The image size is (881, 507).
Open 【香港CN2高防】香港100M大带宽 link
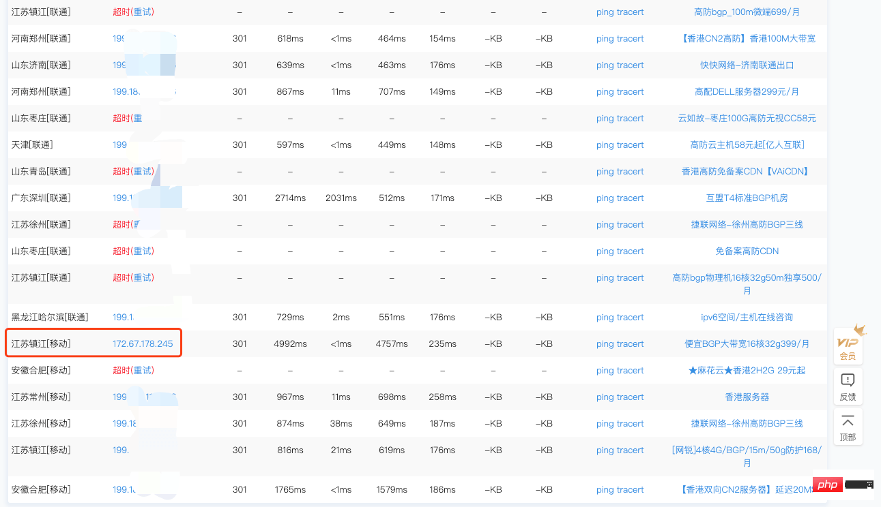pos(747,39)
